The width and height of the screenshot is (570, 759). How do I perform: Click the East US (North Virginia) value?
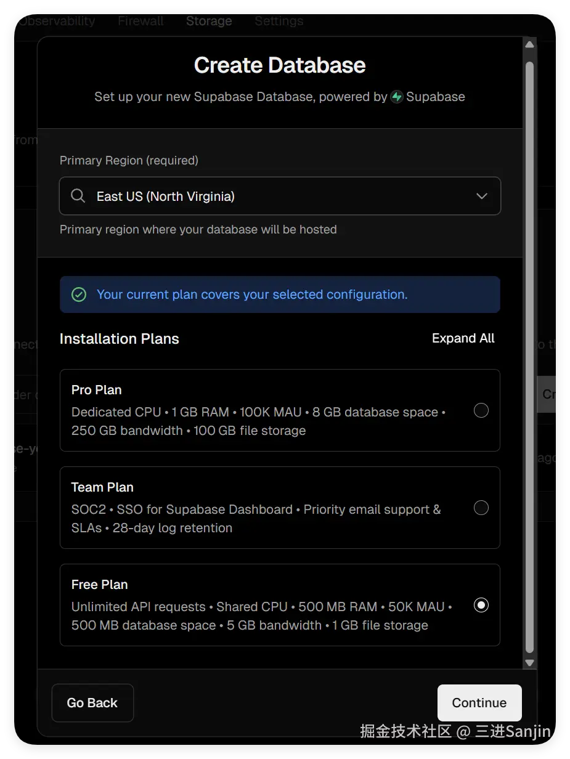[166, 197]
